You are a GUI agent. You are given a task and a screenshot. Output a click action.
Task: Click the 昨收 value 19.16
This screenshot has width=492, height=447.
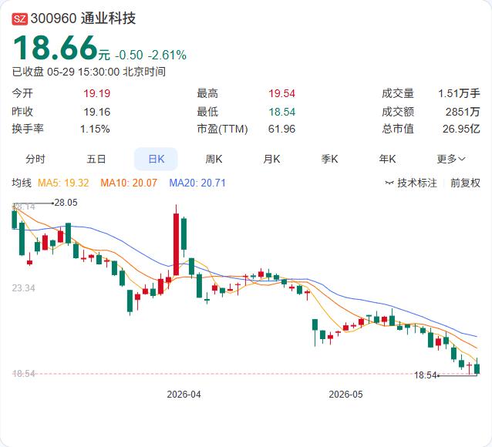[97, 112]
